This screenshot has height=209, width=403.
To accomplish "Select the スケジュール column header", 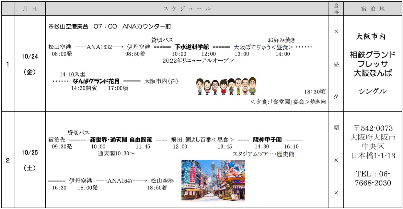I will 187,9.
